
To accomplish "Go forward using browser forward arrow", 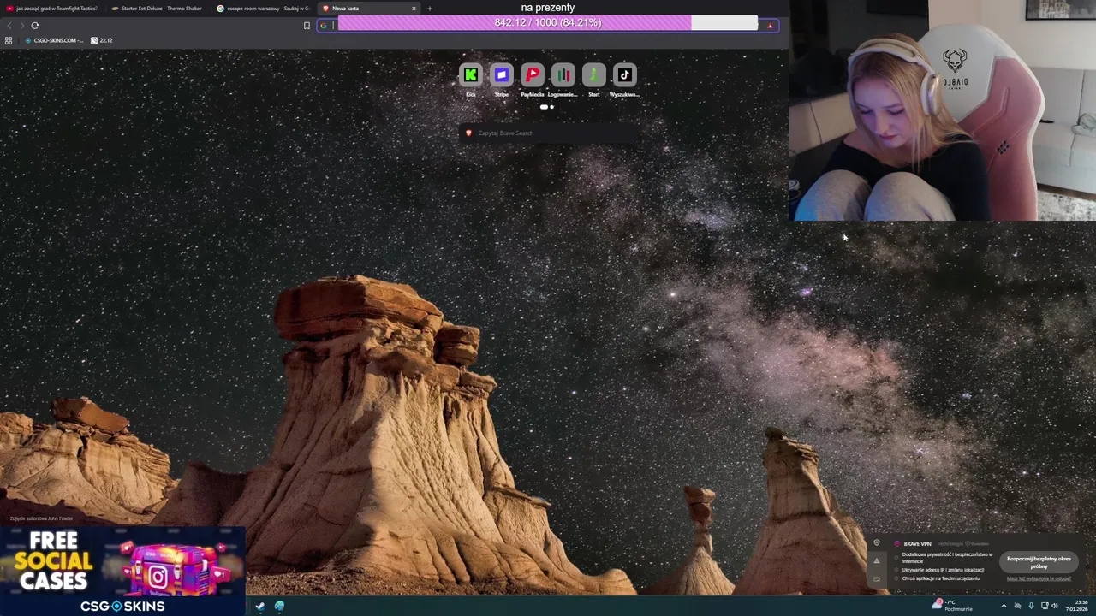I will 21,26.
